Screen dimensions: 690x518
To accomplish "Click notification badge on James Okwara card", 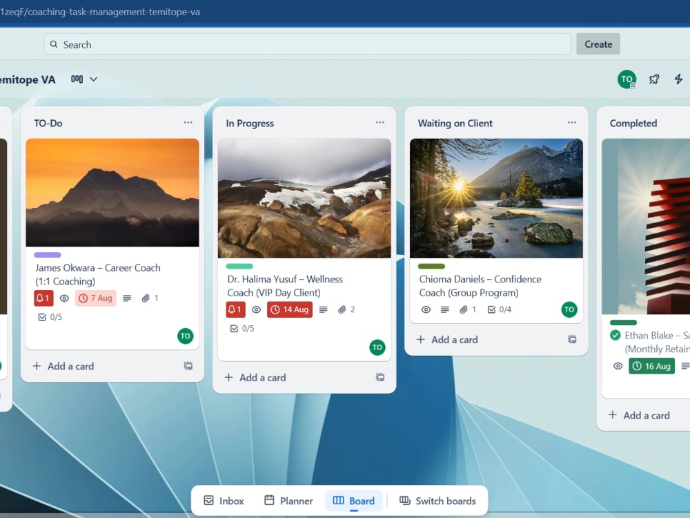I will 43,298.
